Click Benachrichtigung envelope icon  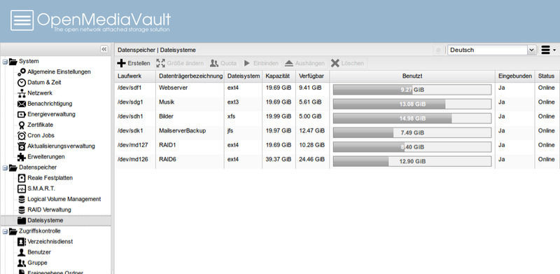click(x=22, y=104)
